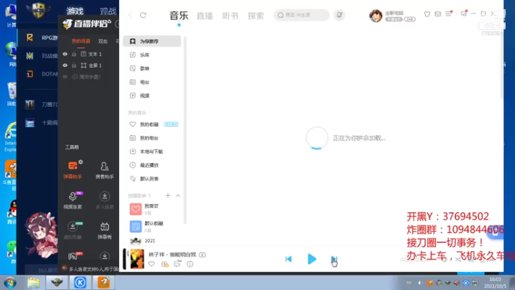The height and width of the screenshot is (290, 515).
Task: Select 双击 tab in 直播伴侣
Action: pos(103,41)
